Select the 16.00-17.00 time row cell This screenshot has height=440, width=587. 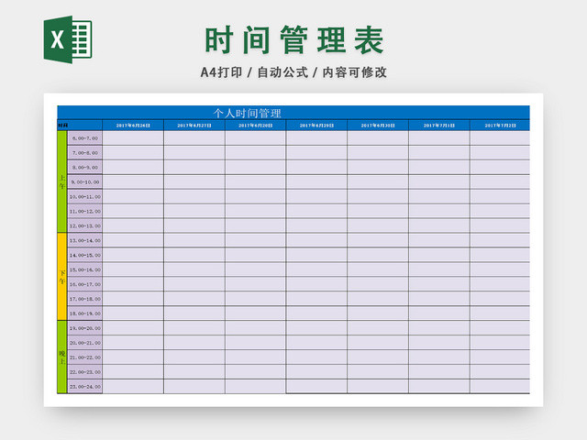tap(85, 284)
